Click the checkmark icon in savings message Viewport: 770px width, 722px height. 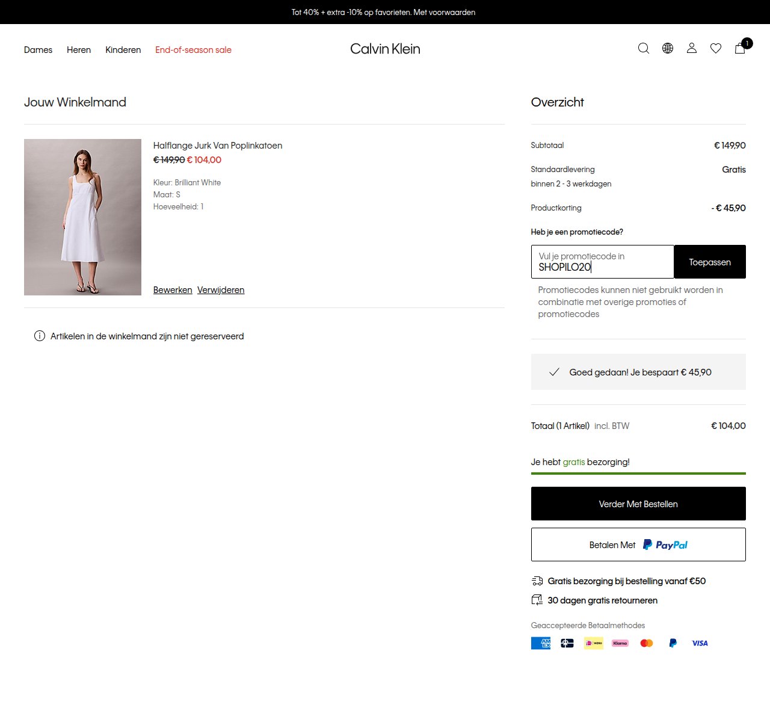point(555,372)
